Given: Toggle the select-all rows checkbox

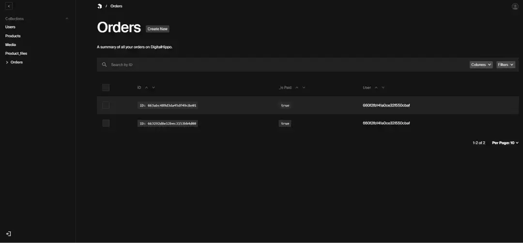Looking at the screenshot, I should pyautogui.click(x=106, y=88).
